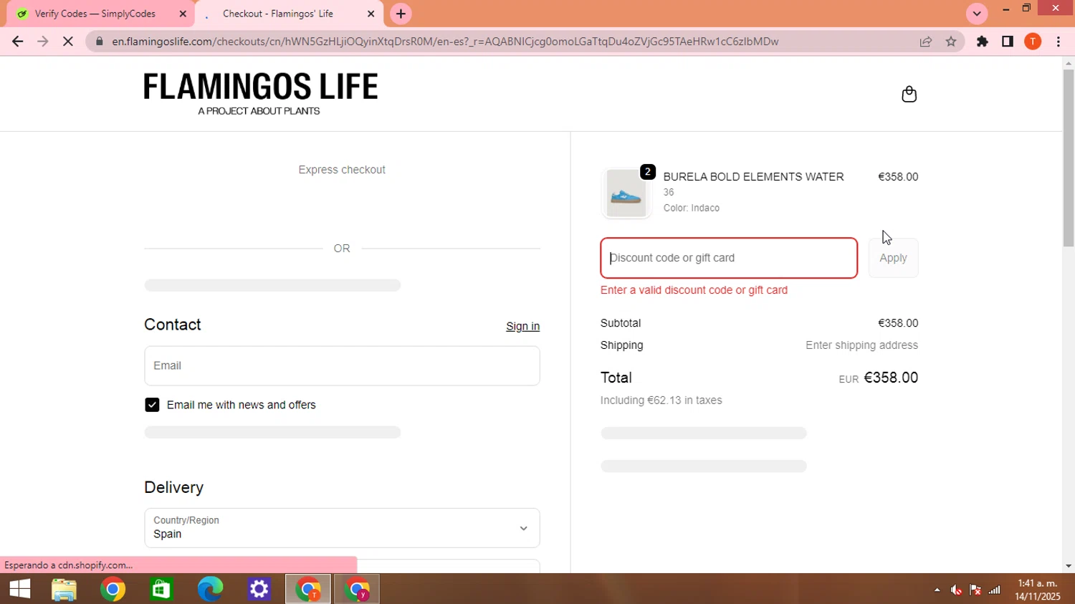This screenshot has height=604, width=1075.
Task: Click the discount code error message
Action: (694, 290)
